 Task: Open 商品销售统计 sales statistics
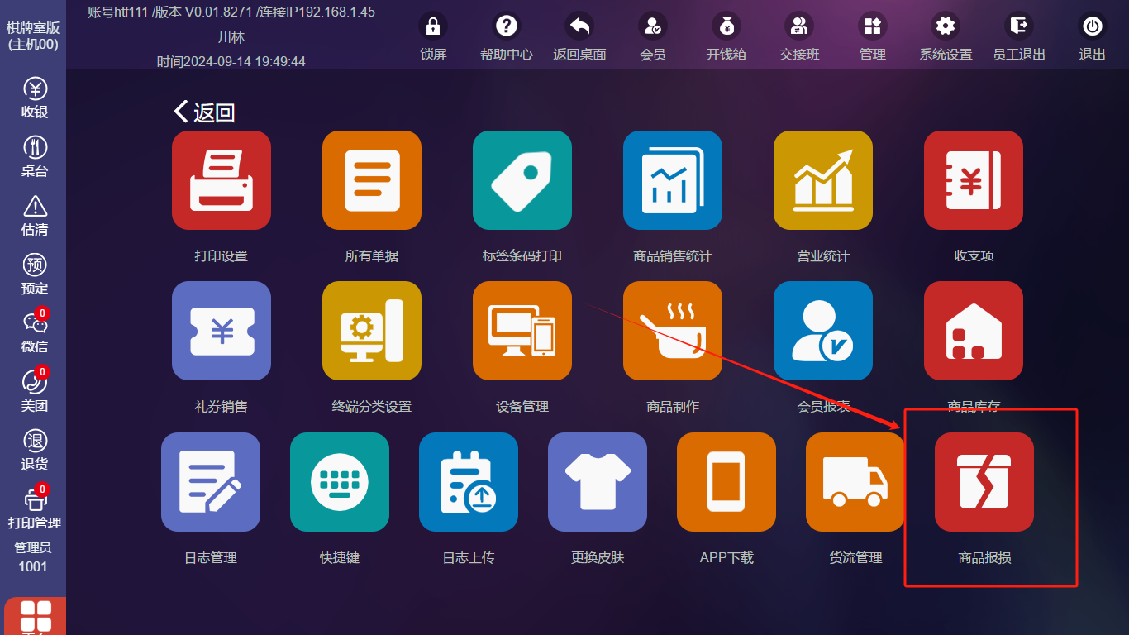673,180
